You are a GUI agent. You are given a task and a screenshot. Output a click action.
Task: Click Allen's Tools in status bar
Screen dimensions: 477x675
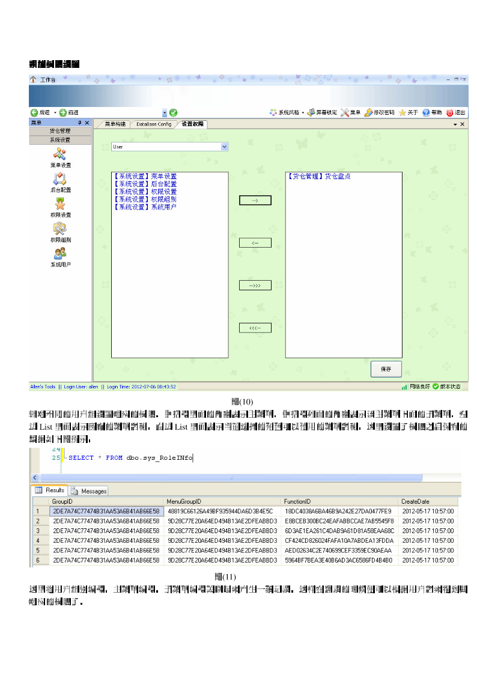pyautogui.click(x=43, y=386)
